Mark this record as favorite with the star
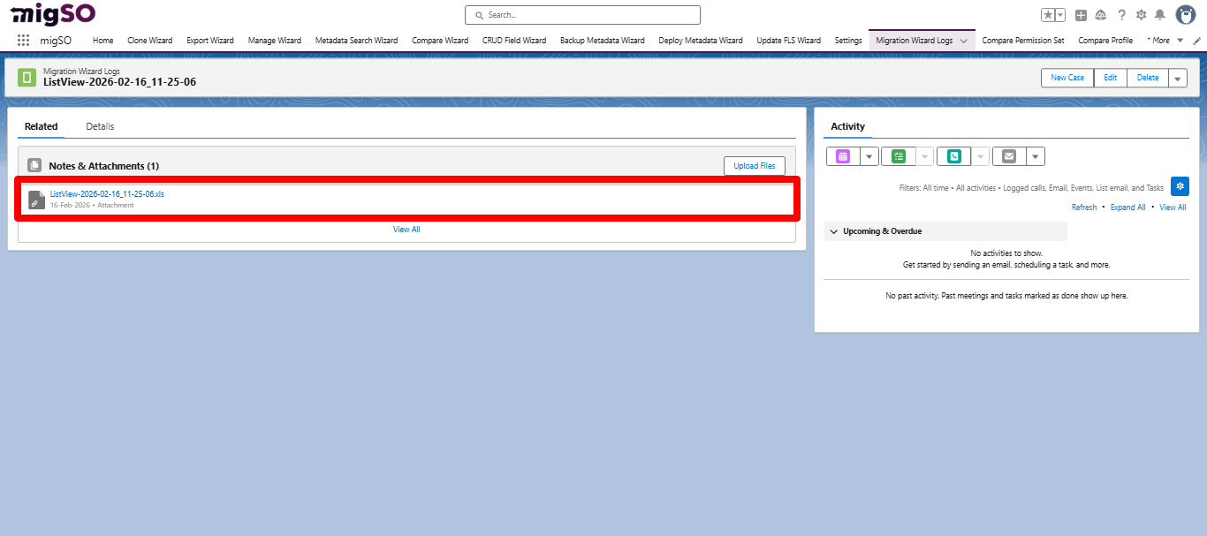The width and height of the screenshot is (1207, 536). tap(1048, 14)
